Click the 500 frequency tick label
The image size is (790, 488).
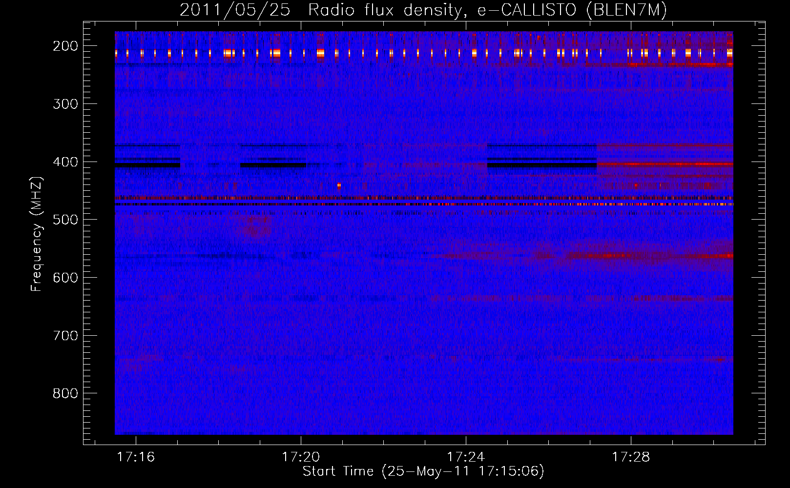tap(65, 220)
